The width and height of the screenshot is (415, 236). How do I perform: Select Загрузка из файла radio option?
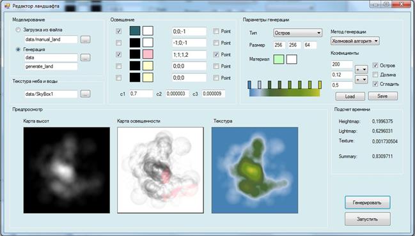[18, 30]
